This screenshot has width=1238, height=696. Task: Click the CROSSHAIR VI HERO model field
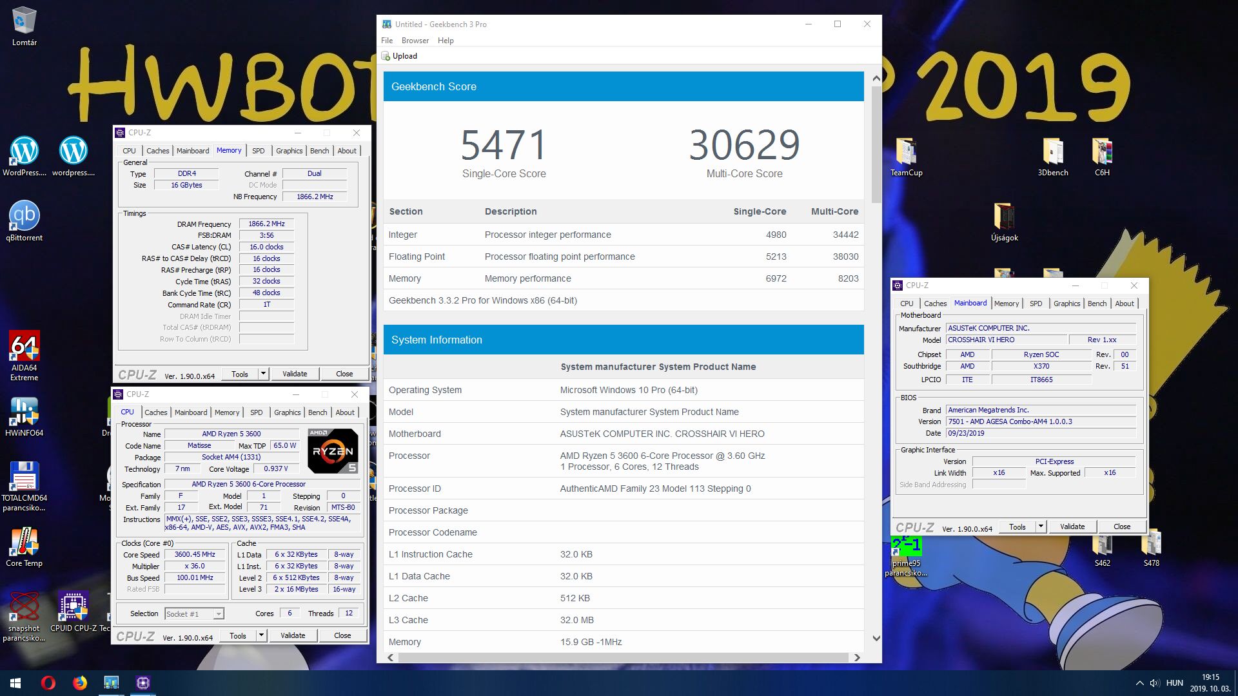[1006, 340]
